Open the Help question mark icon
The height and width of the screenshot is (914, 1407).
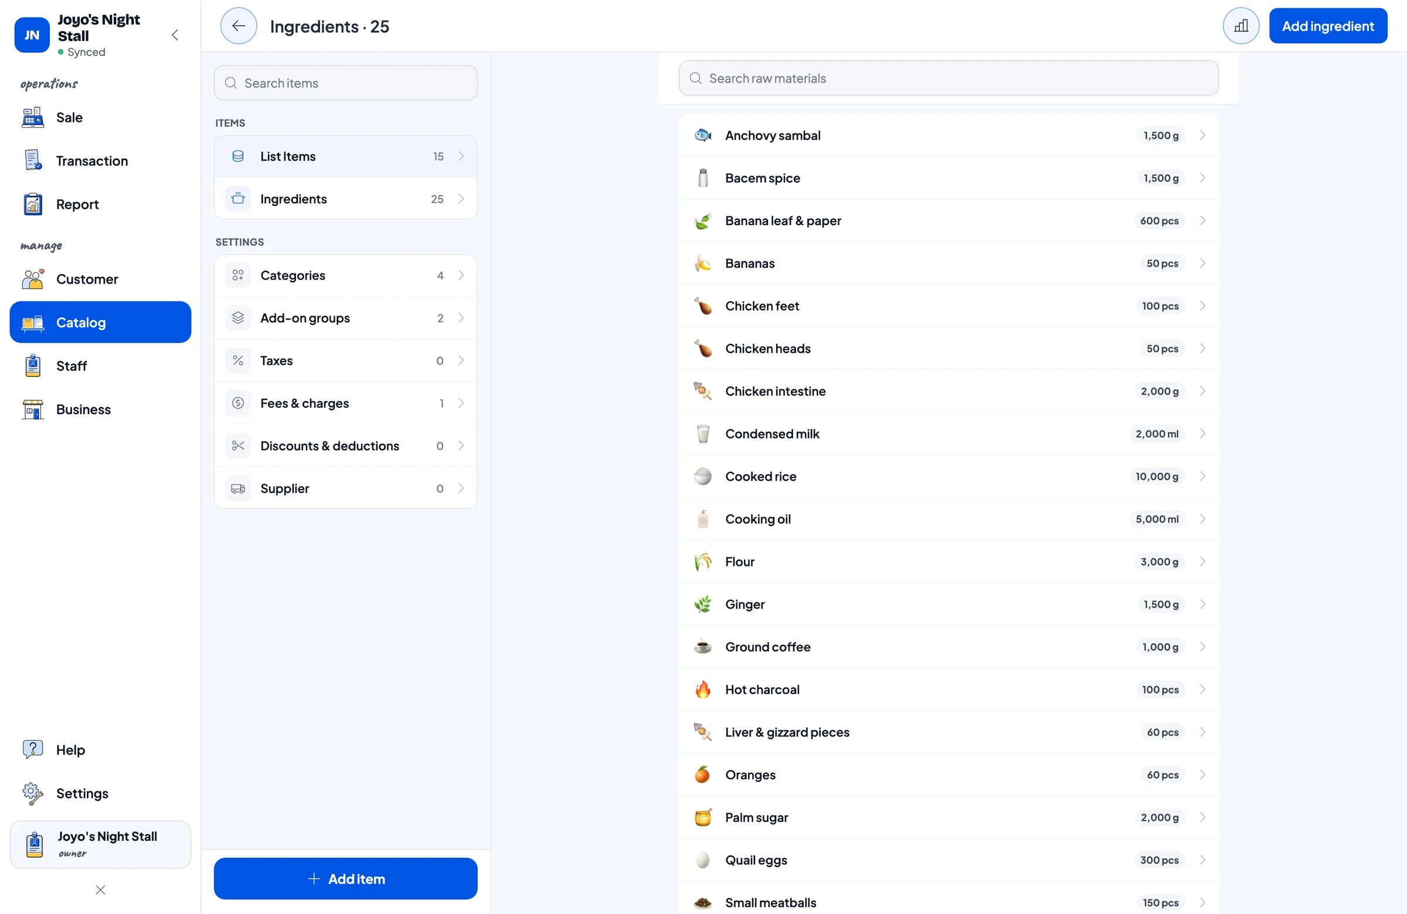[32, 749]
